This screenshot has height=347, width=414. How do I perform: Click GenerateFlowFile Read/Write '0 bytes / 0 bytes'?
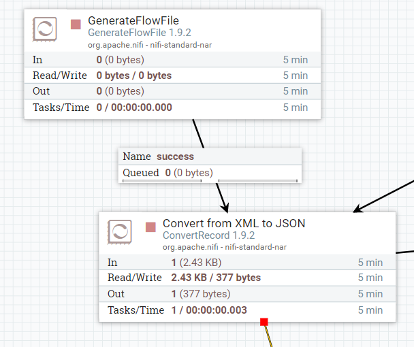click(134, 76)
